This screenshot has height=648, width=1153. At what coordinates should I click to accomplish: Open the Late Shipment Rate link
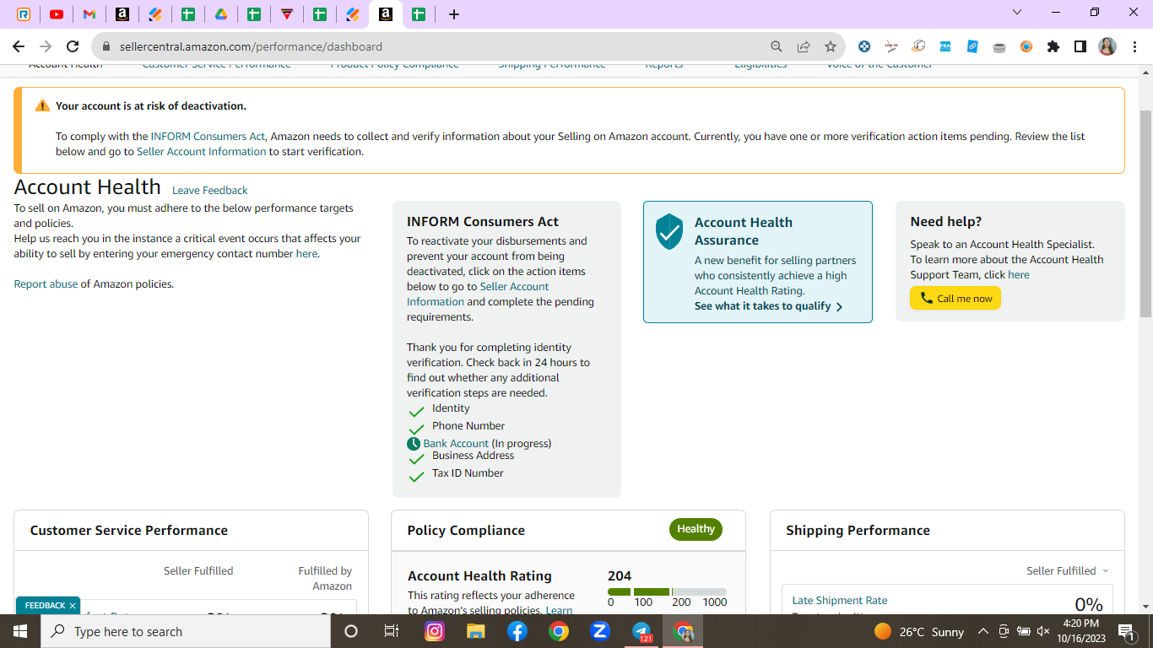[840, 601]
